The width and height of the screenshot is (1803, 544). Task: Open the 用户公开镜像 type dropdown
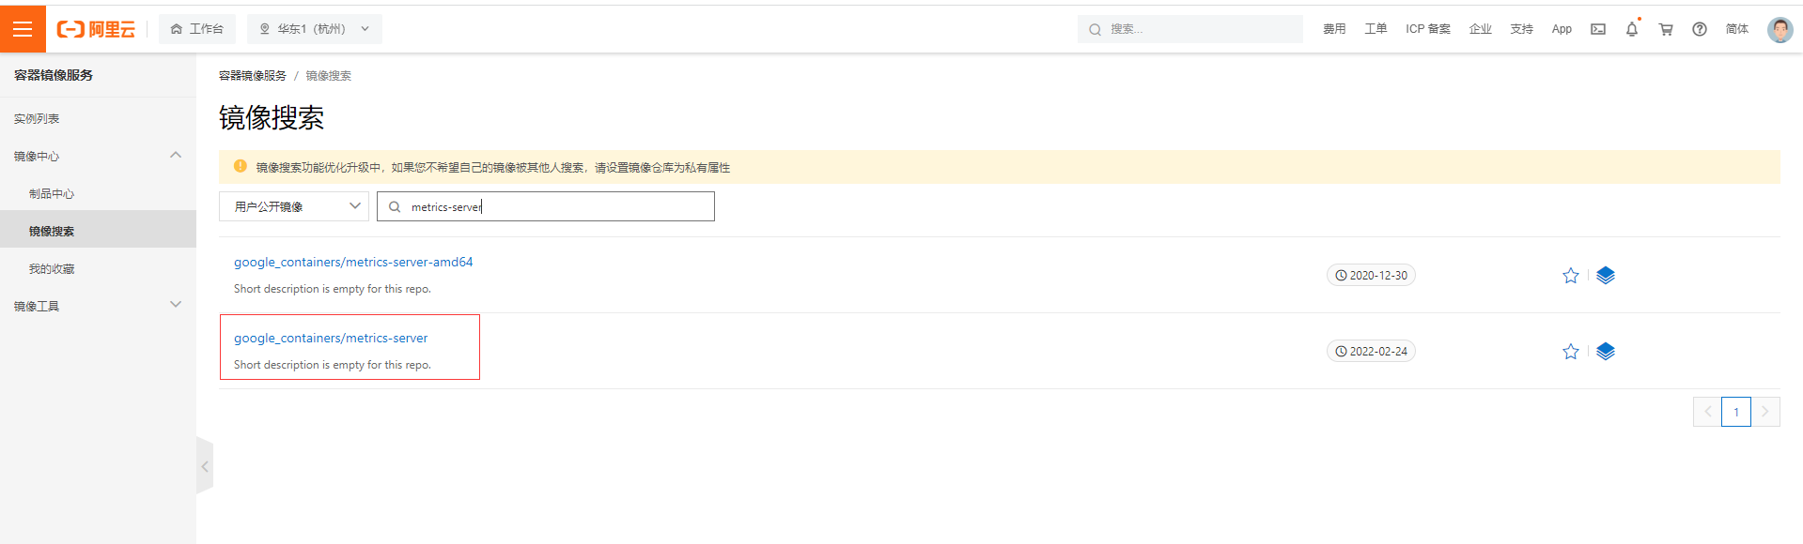click(294, 206)
